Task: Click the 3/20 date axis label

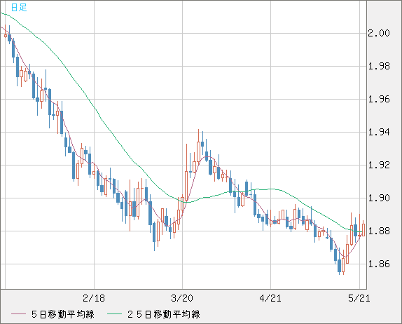Action: coord(182,298)
